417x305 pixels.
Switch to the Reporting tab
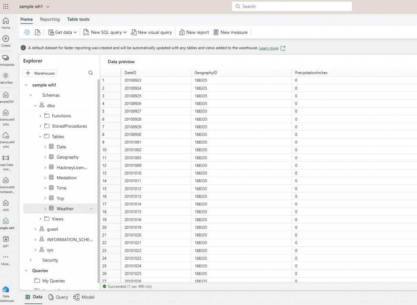coord(50,19)
